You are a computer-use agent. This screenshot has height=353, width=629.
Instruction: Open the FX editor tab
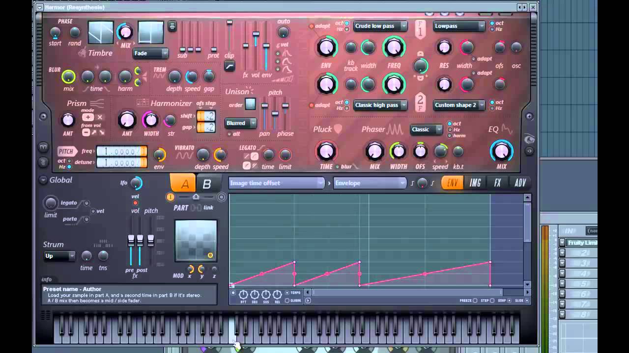pyautogui.click(x=497, y=183)
